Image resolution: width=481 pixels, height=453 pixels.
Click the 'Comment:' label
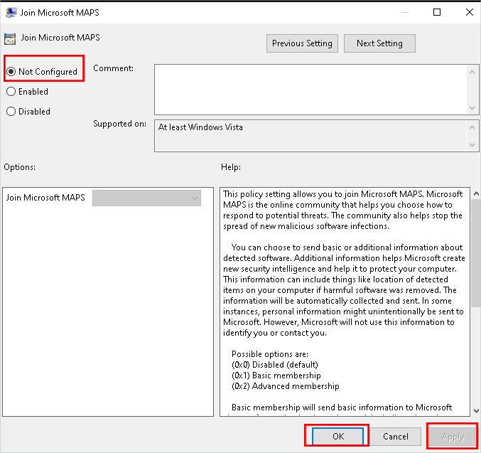click(113, 68)
